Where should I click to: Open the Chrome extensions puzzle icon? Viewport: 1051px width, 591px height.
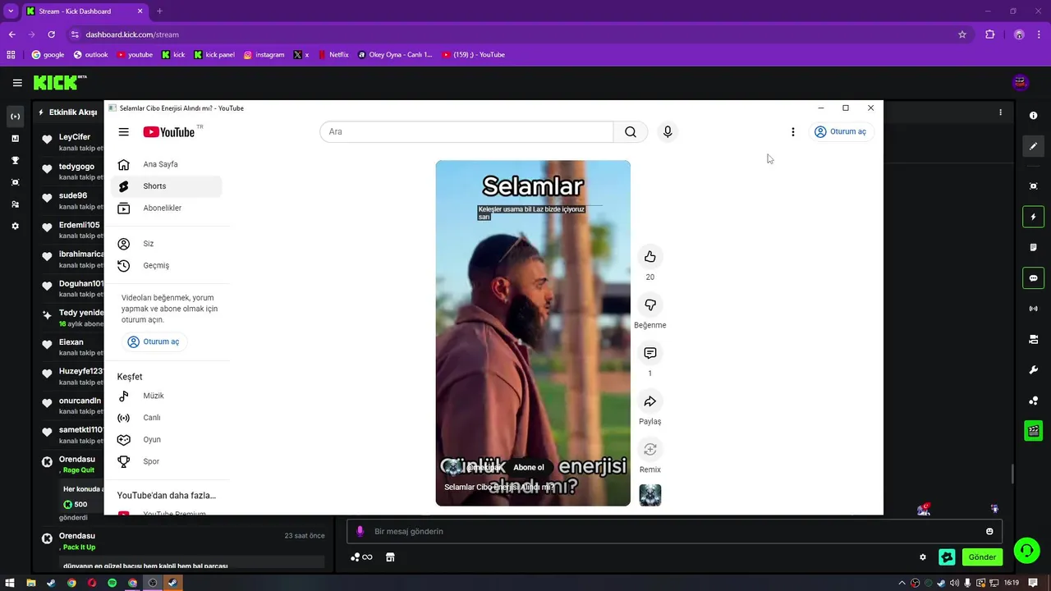tap(989, 34)
